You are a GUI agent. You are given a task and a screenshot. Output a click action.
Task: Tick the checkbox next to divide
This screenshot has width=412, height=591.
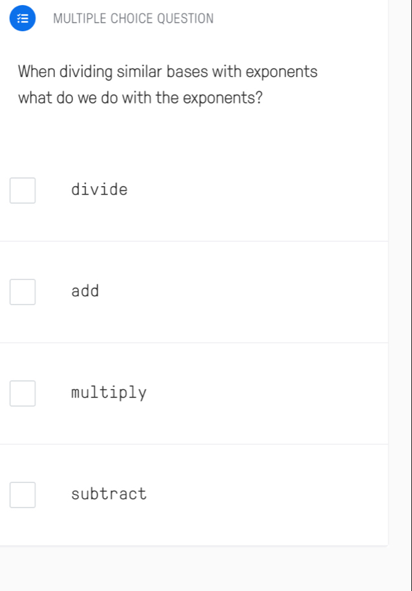[x=23, y=190]
